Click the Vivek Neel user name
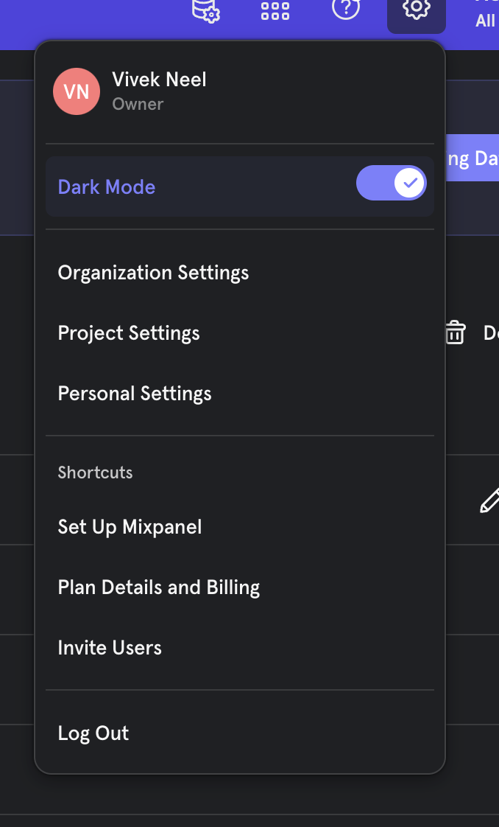 point(159,80)
